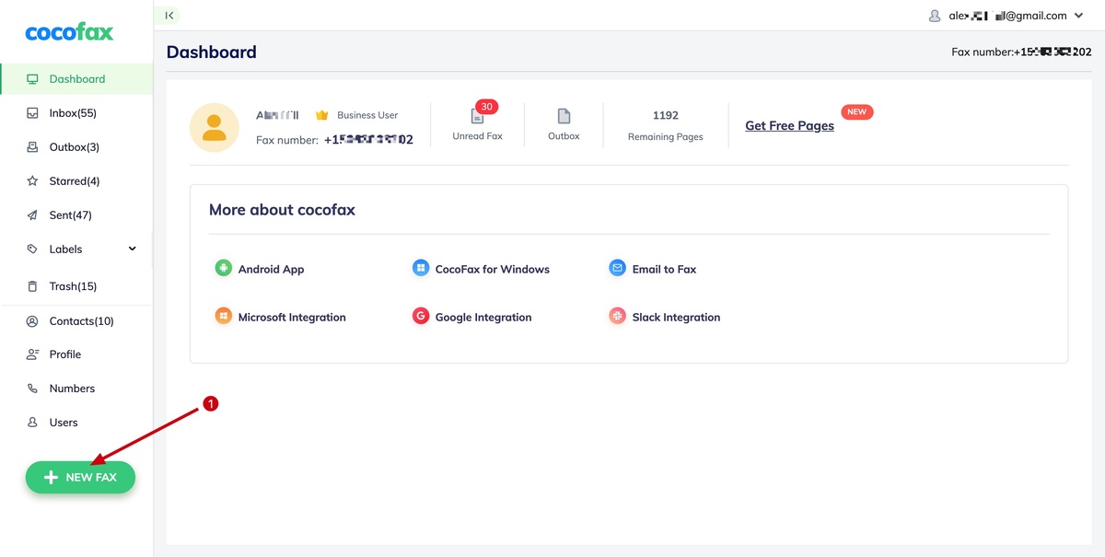Image resolution: width=1105 pixels, height=557 pixels.
Task: Click the account user icon in header
Action: tap(936, 16)
